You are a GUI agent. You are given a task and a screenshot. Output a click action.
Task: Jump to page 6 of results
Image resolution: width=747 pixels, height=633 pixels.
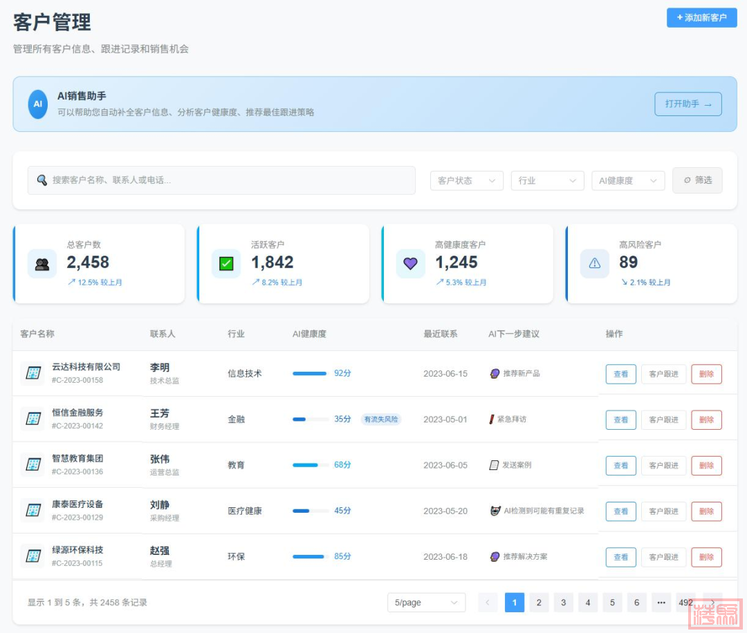[636, 603]
